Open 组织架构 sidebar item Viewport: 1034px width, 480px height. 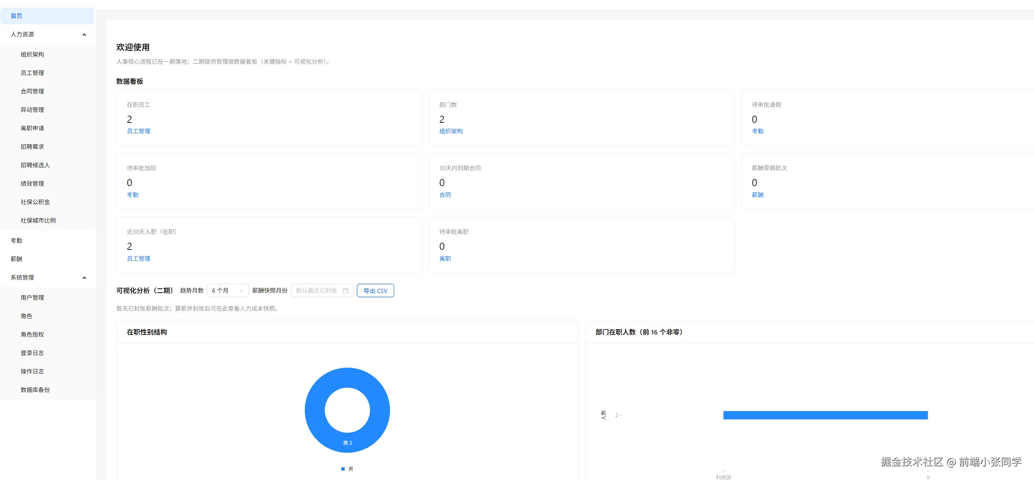pos(32,54)
